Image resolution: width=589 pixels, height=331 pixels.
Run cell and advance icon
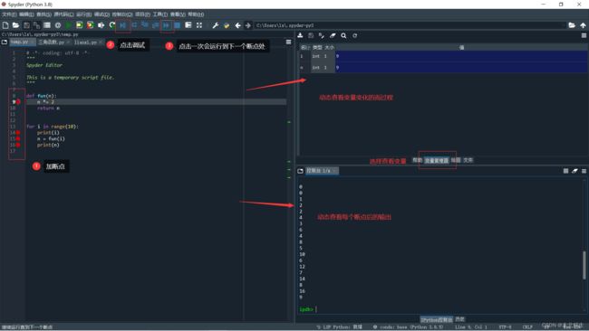point(90,25)
